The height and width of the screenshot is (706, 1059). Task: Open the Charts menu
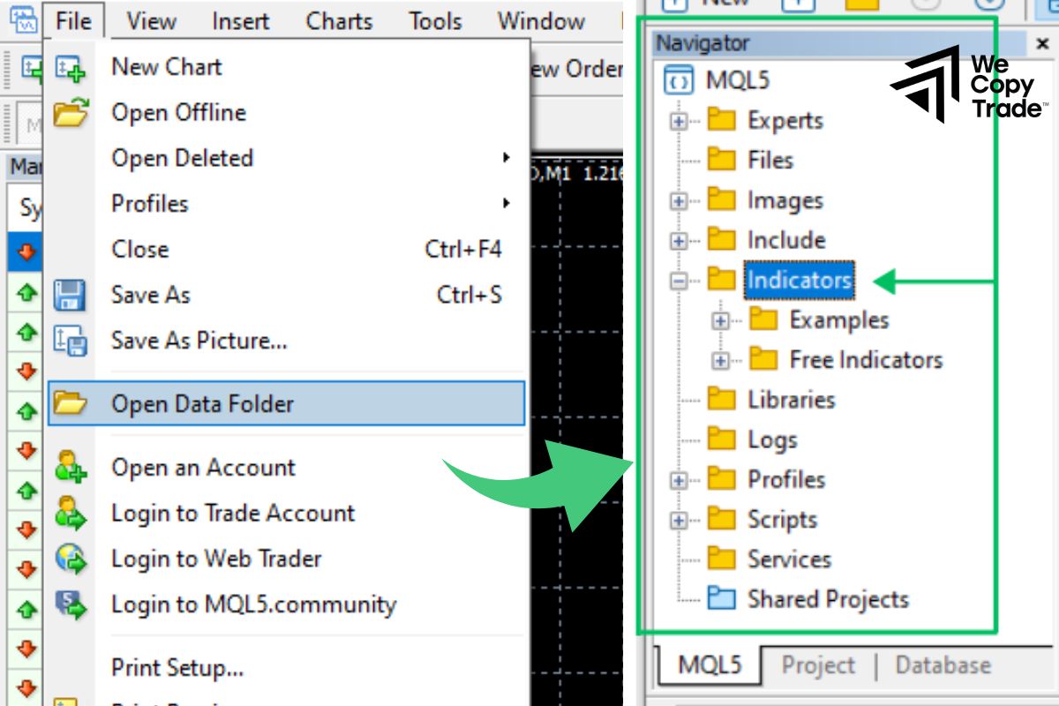338,20
